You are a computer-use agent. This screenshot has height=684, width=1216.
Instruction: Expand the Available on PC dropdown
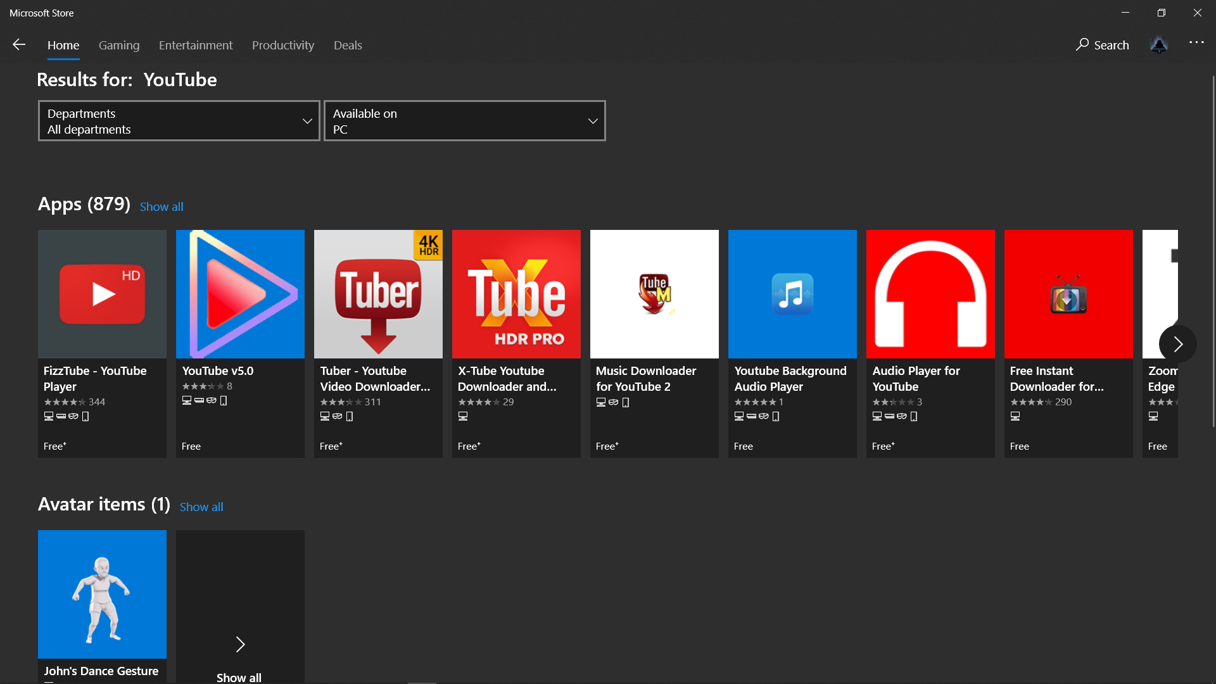tap(465, 121)
